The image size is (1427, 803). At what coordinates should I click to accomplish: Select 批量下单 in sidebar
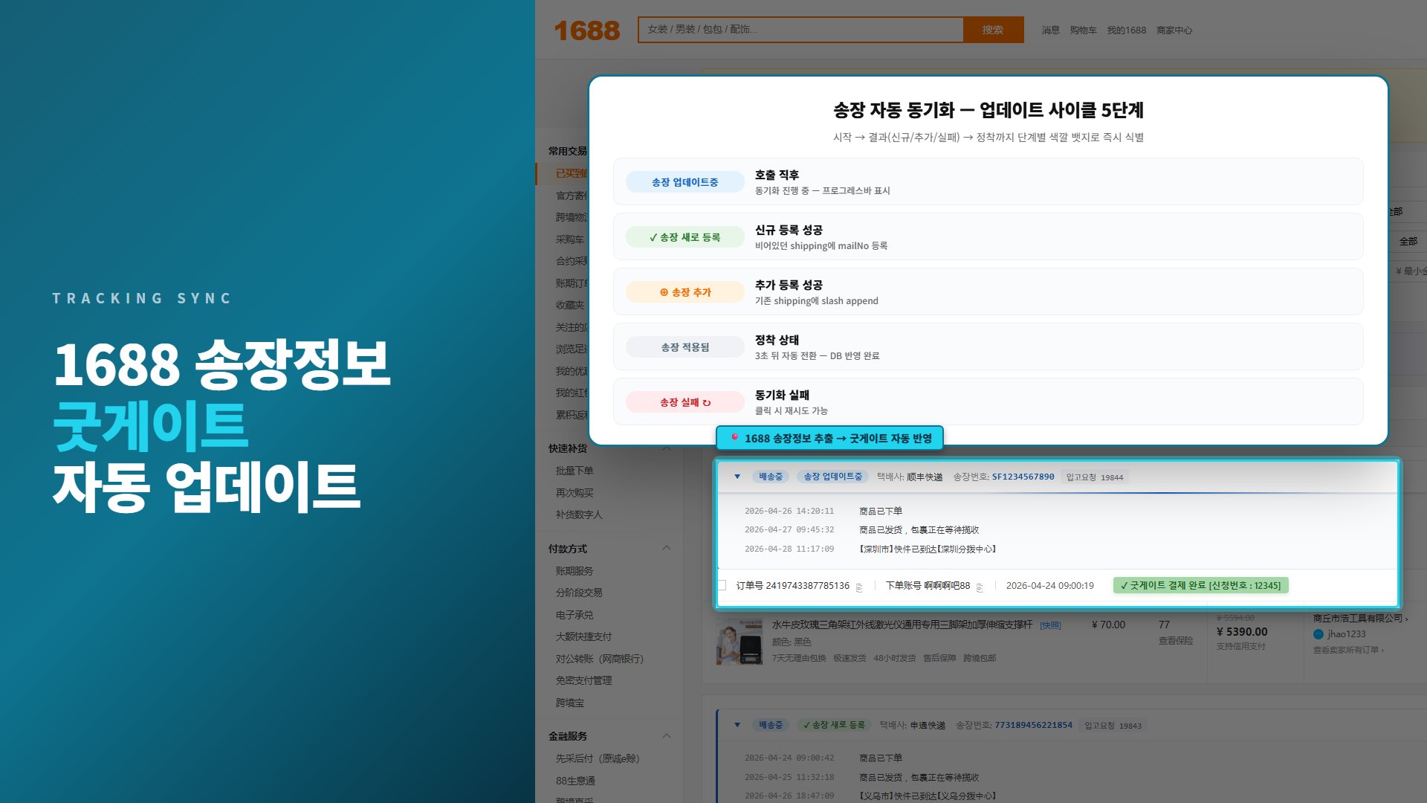tap(575, 471)
